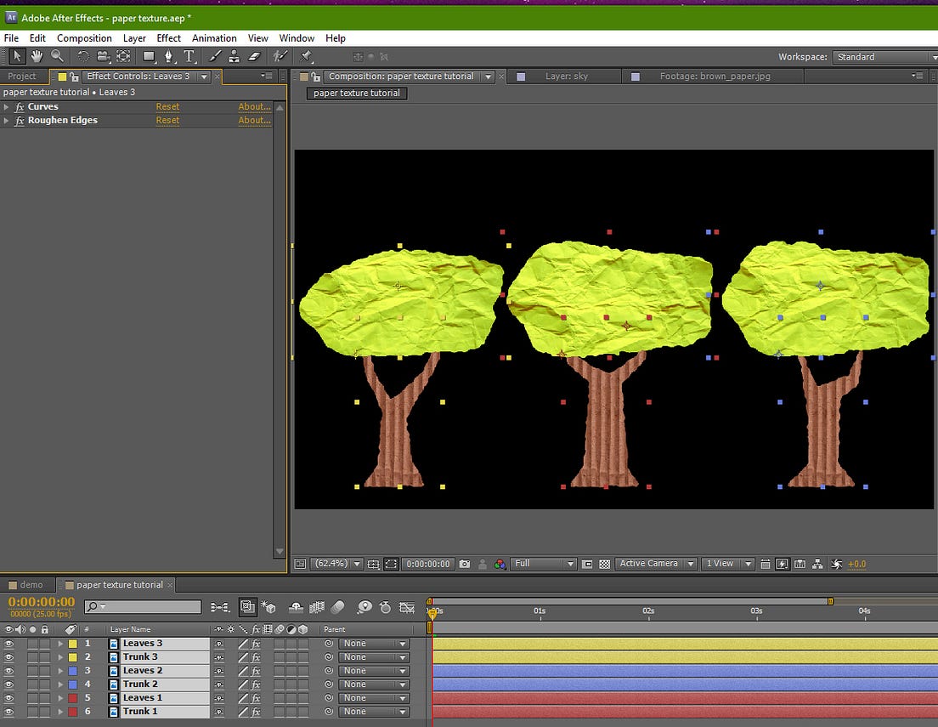
Task: Reset the Roughen Edges effect
Action: click(x=167, y=120)
